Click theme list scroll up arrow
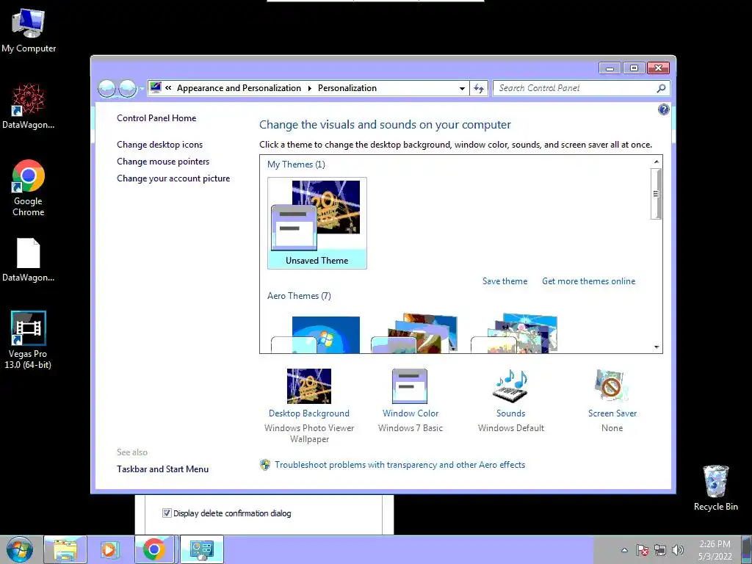The height and width of the screenshot is (564, 752). pos(656,162)
